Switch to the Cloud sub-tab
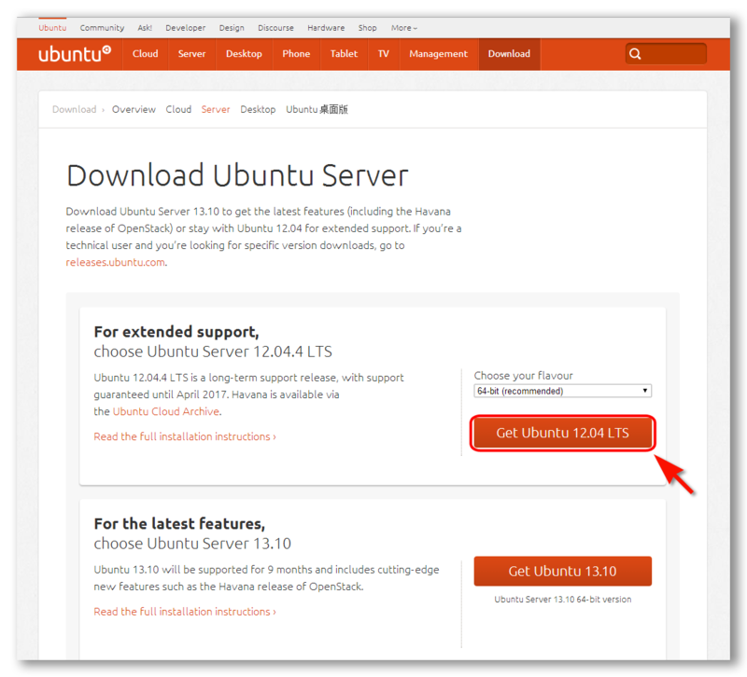This screenshot has height=677, width=747. click(178, 109)
